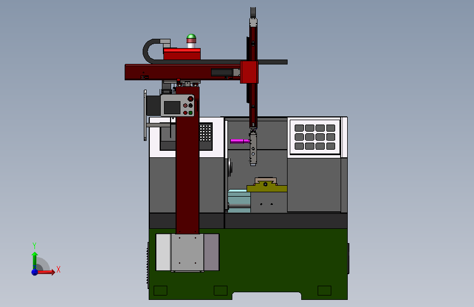This screenshot has height=307, width=474.
Task: Select the twelve-window grid panel on lathe
Action: (x=315, y=137)
